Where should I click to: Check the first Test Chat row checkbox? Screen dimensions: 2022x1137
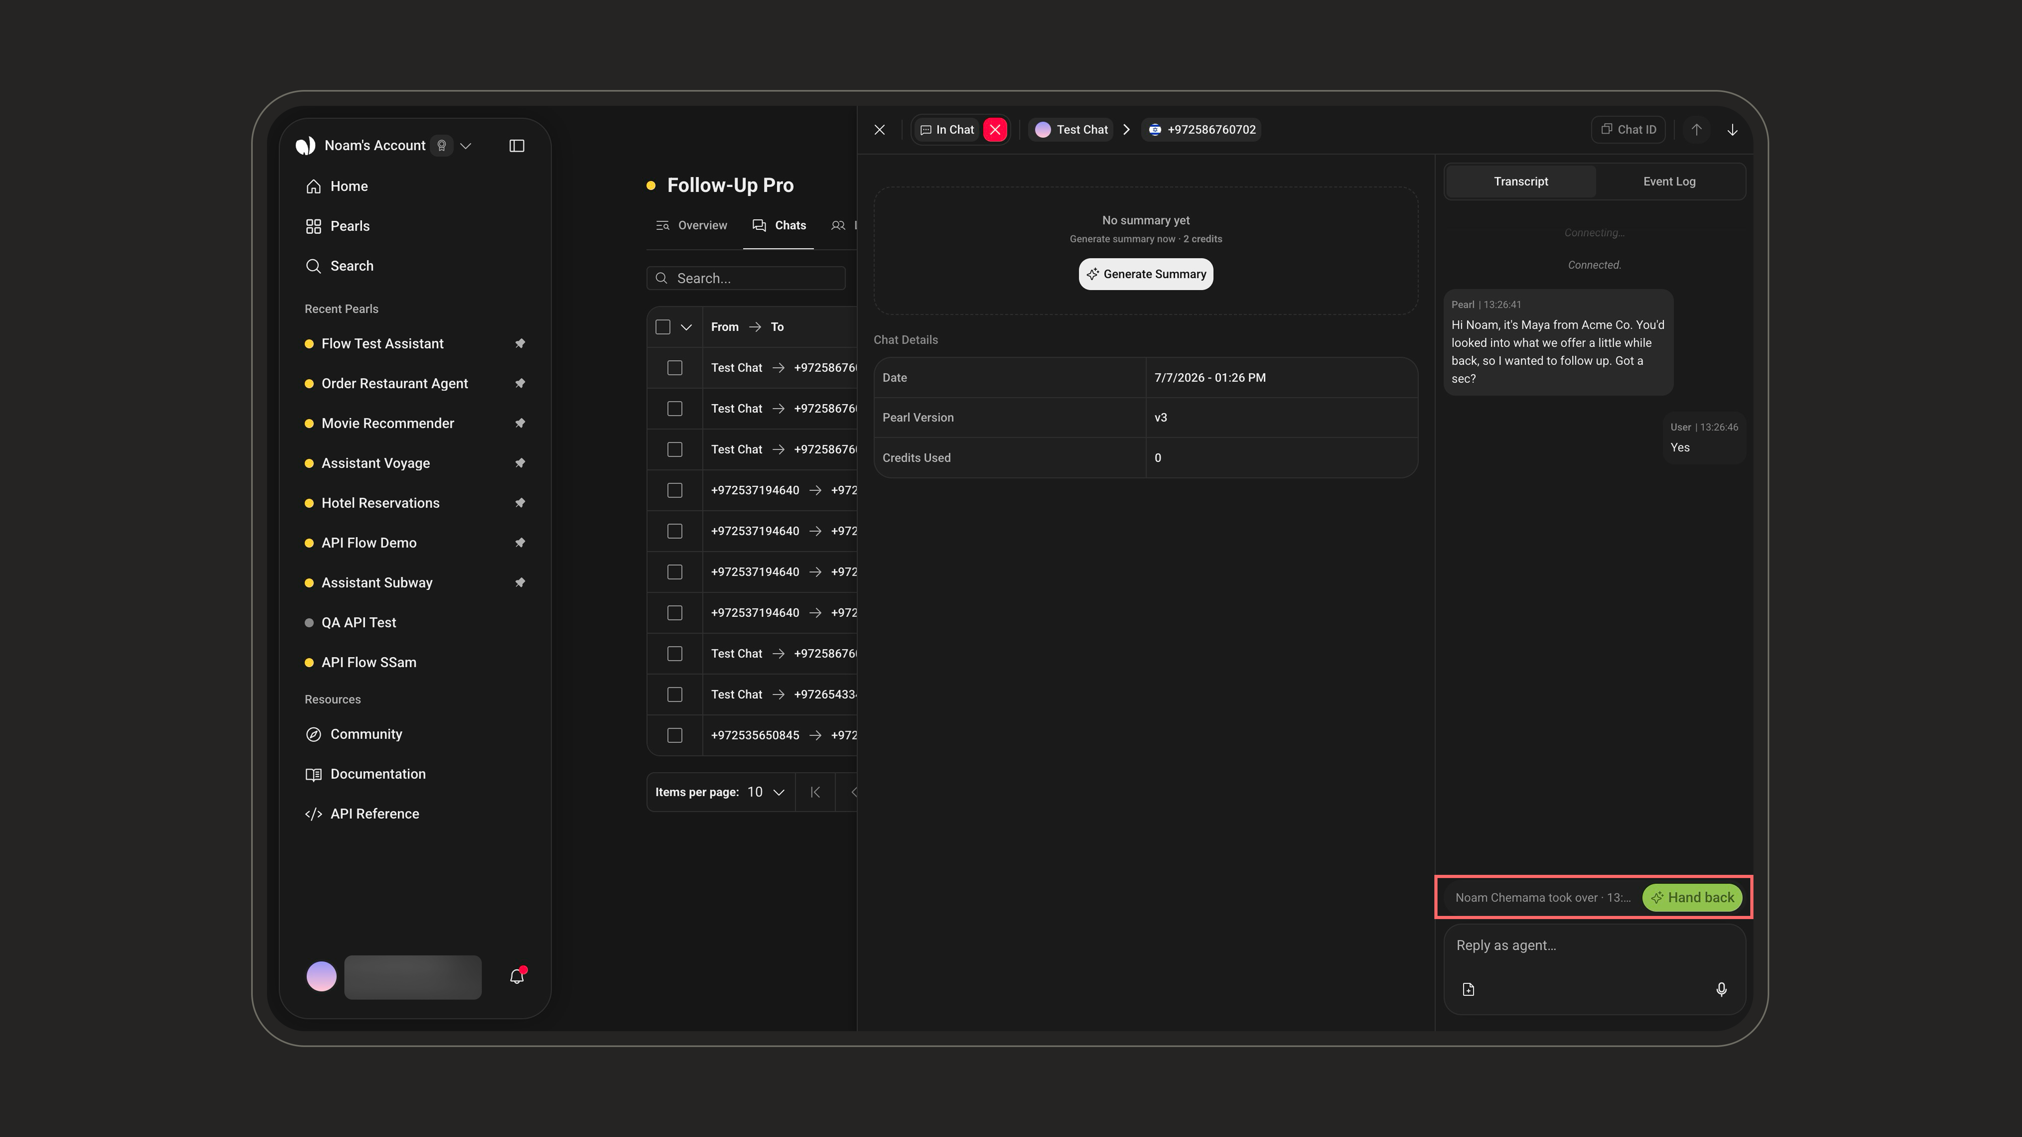tap(675, 368)
